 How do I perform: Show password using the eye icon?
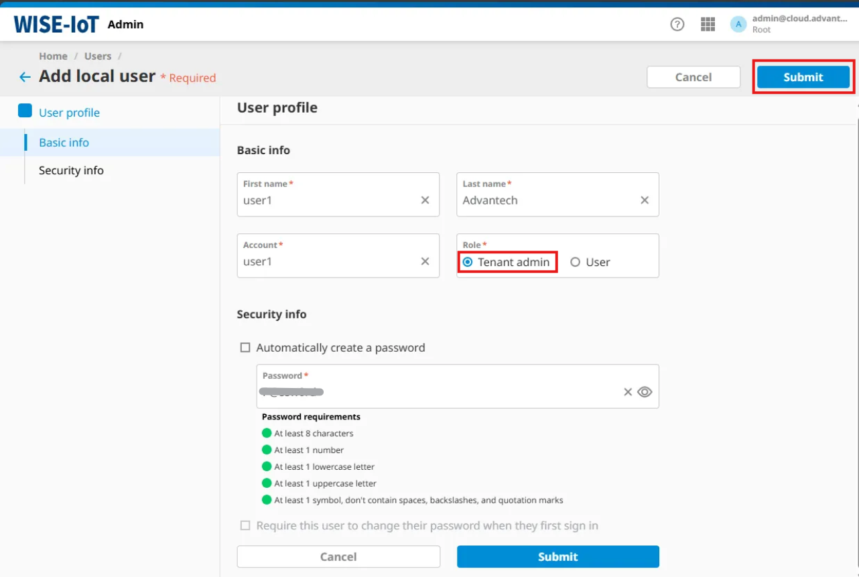(645, 392)
